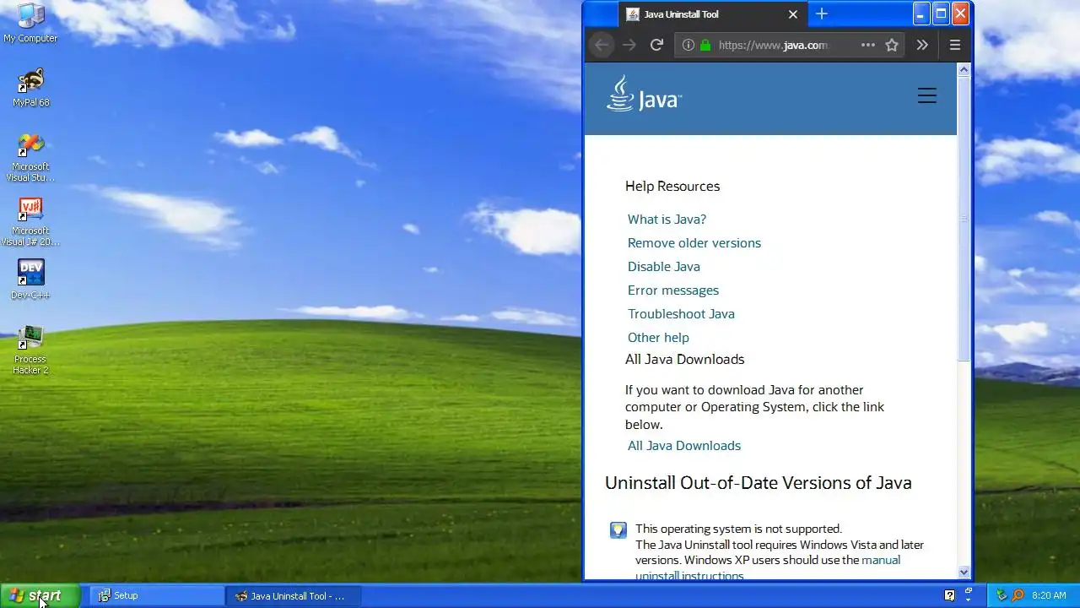Open the browser hamburger menu
Image resolution: width=1080 pixels, height=608 pixels.
[955, 45]
